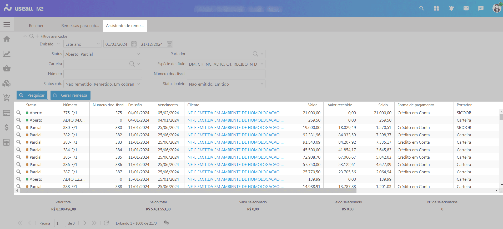Open the calendar picker for start date
Viewport: 503px width, 229px height.
coord(134,44)
